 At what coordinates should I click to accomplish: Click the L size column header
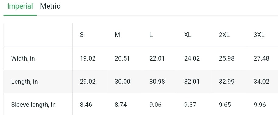point(151,35)
